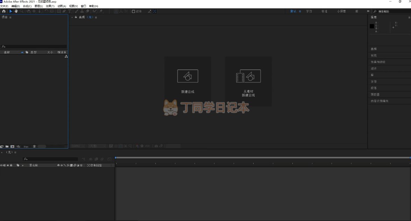
Task: Click the black color swatch in 信息 panel
Action: tap(372, 26)
